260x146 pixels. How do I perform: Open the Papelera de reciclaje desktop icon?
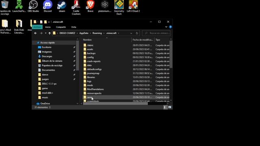pyautogui.click(x=5, y=7)
